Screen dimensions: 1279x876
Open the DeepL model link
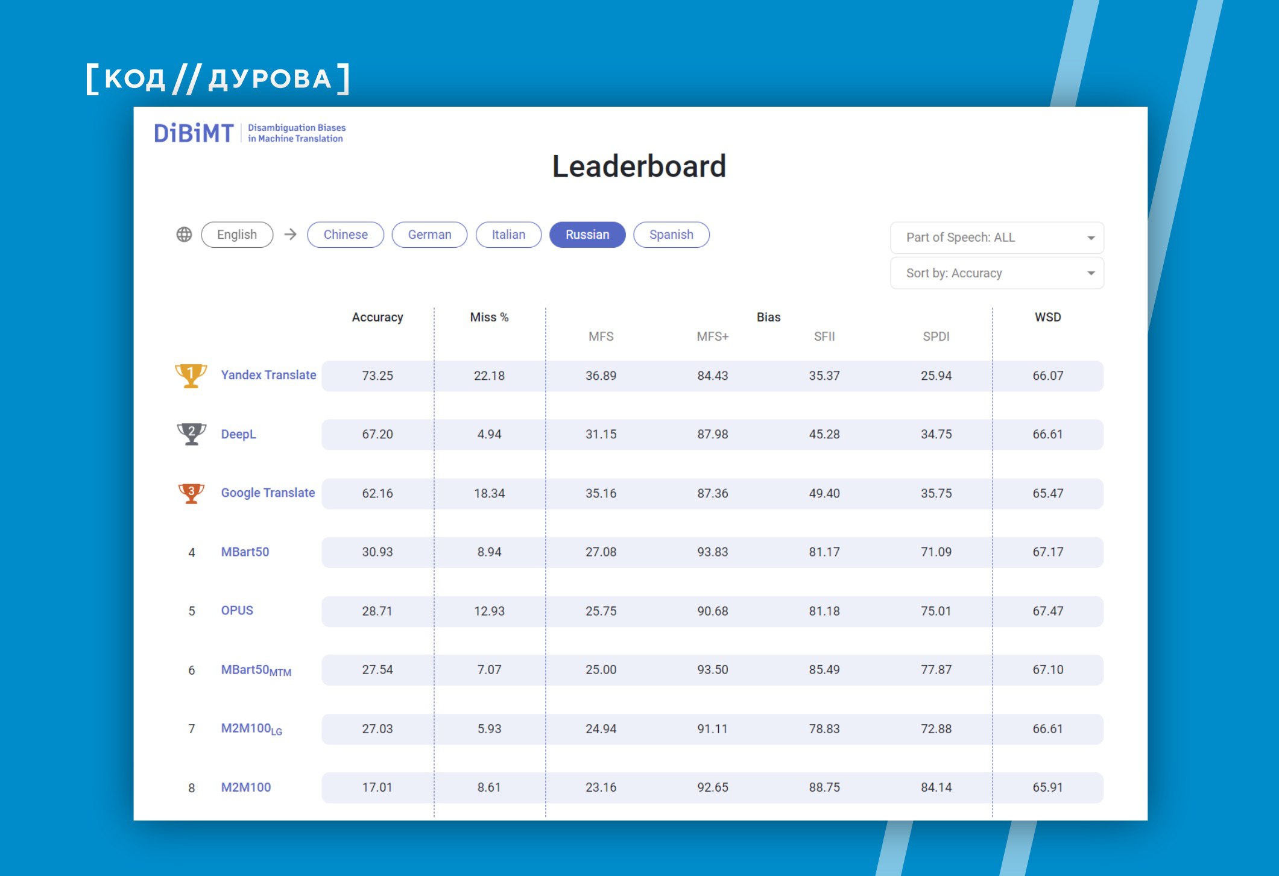[x=238, y=434]
